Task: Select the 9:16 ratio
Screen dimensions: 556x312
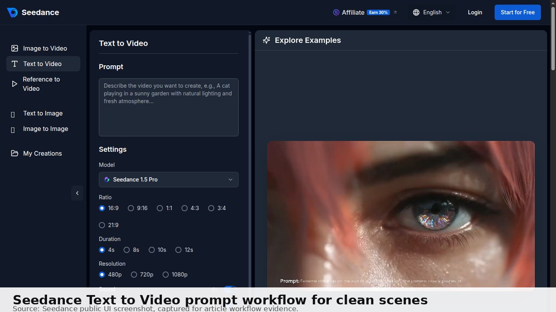Action: 138,208
